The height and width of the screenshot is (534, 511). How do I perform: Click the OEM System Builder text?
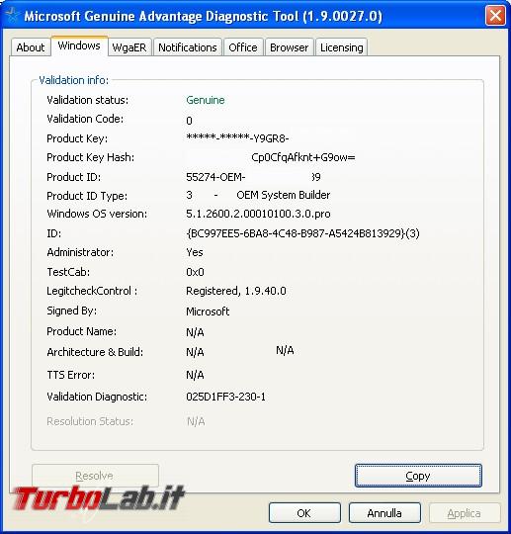click(284, 195)
